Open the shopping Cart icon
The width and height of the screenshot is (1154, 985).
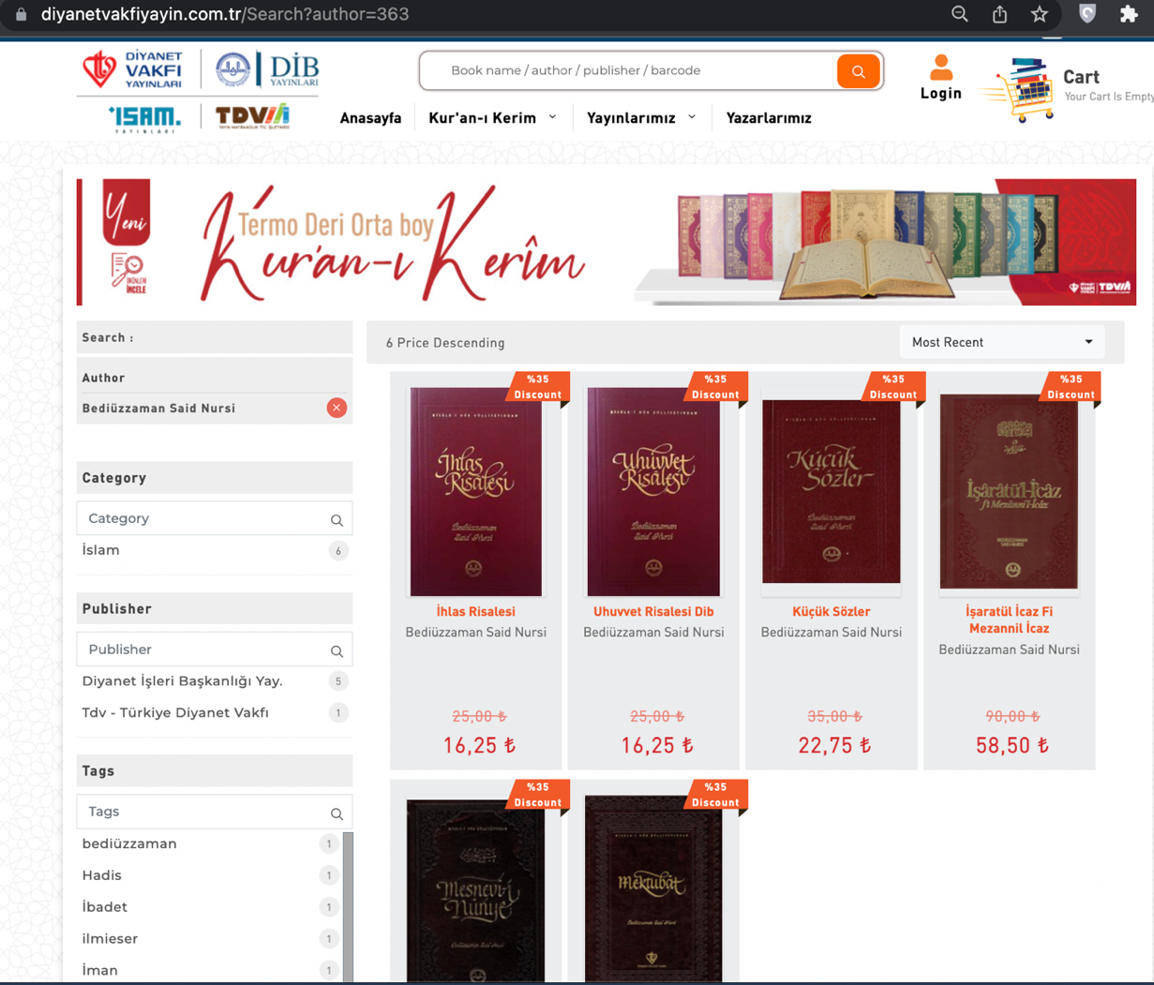tap(1019, 90)
